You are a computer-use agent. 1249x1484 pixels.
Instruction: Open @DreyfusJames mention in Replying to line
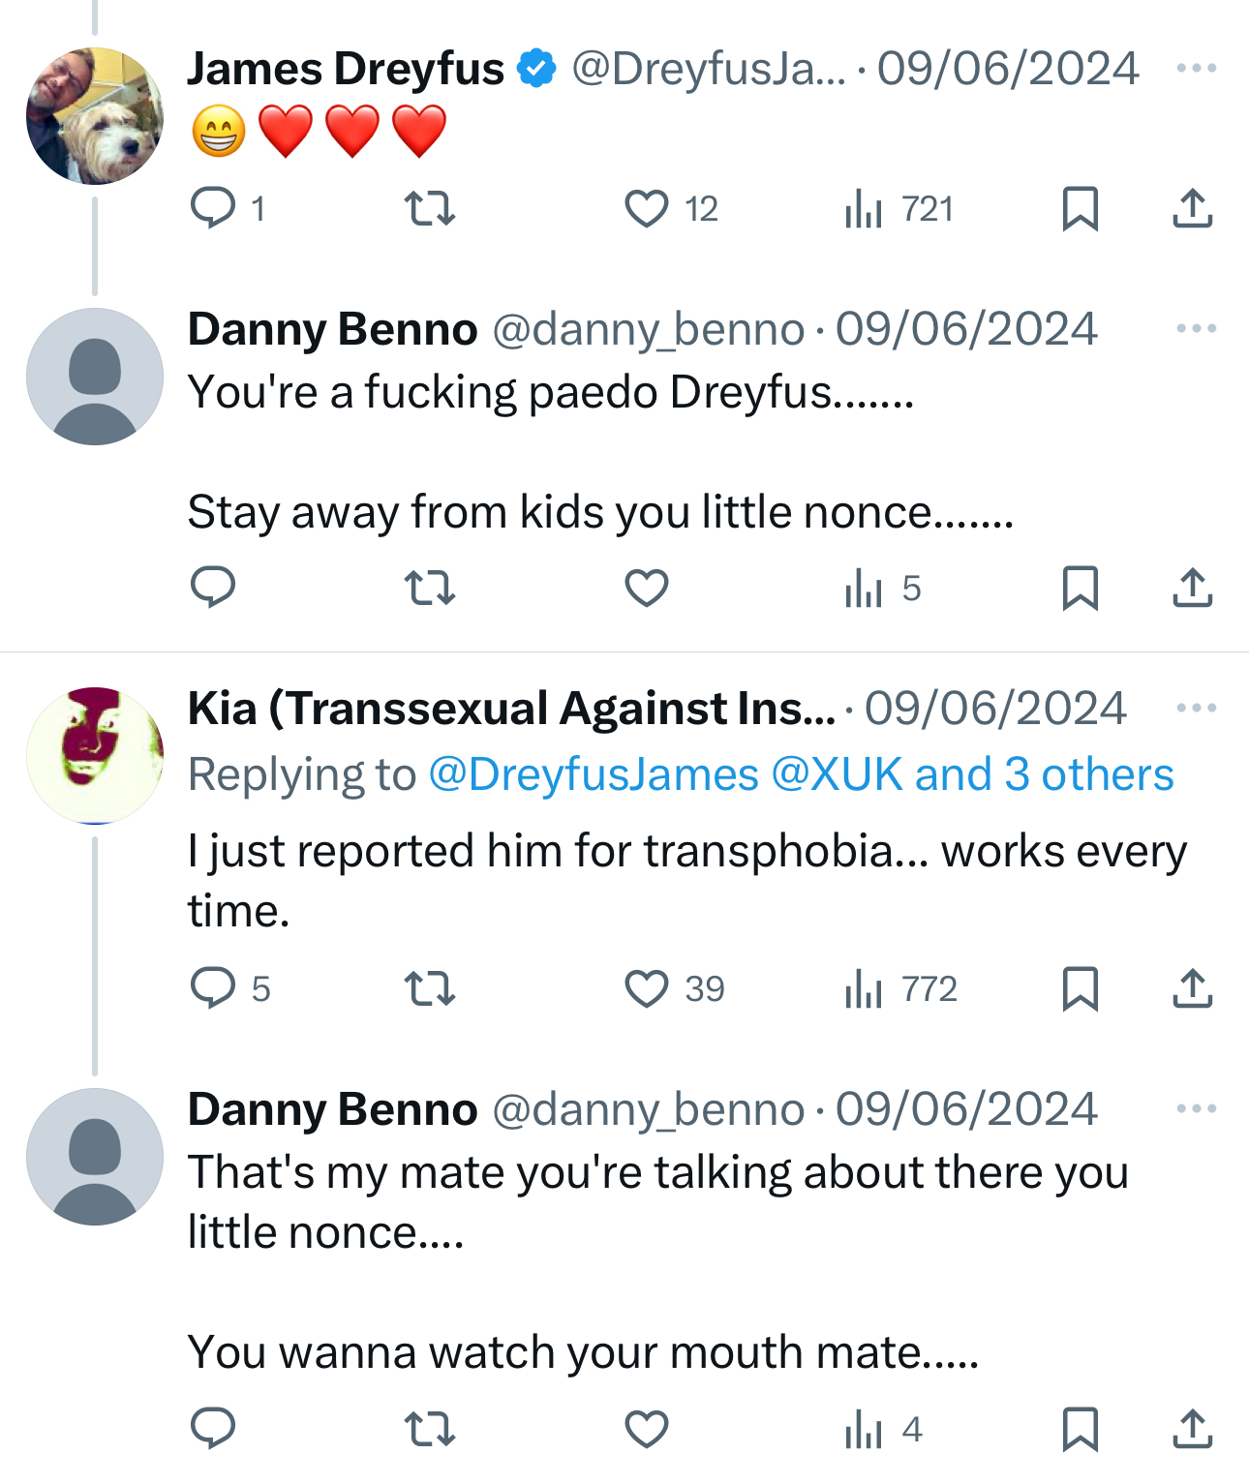pos(594,774)
